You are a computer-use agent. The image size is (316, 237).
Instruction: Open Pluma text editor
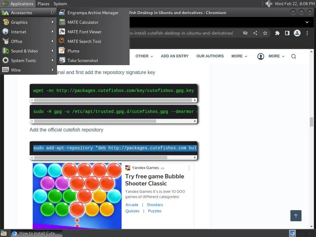click(x=93, y=51)
